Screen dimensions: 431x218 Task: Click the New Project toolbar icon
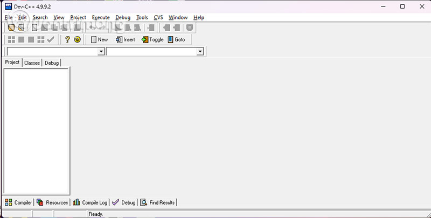click(x=11, y=28)
